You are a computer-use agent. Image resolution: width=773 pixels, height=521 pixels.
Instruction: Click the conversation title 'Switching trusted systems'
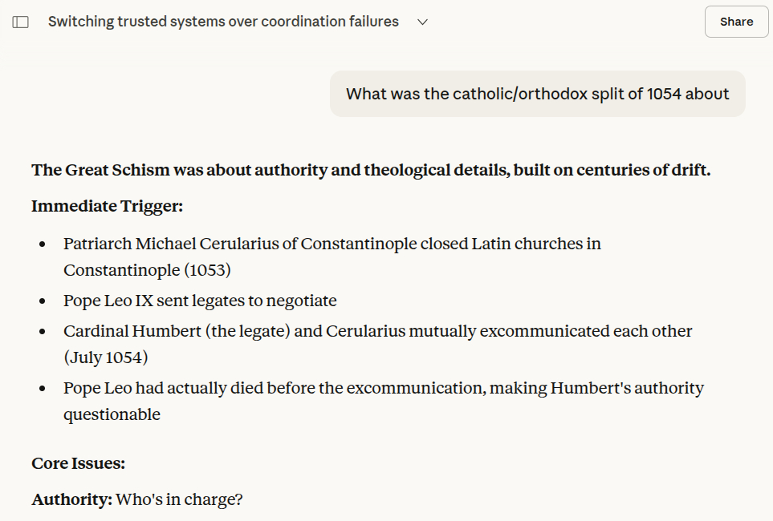pos(222,22)
